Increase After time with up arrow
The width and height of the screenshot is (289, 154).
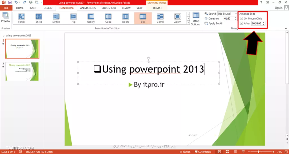tap(264, 23)
